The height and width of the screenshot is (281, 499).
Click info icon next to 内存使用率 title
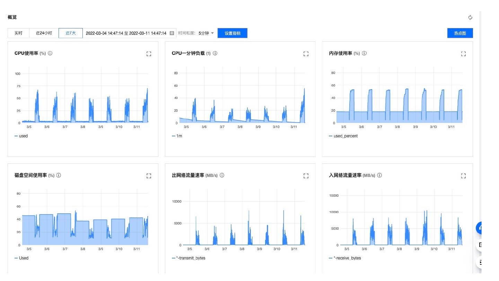(364, 53)
